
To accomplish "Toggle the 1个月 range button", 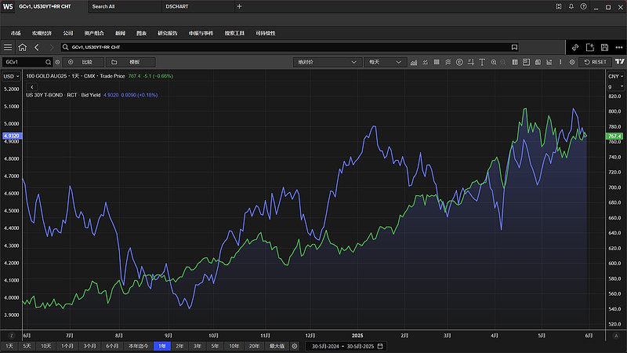I will pyautogui.click(x=67, y=346).
